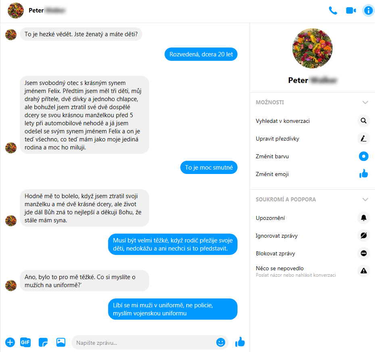
Task: Toggle the conversation info panel
Action: tap(368, 10)
